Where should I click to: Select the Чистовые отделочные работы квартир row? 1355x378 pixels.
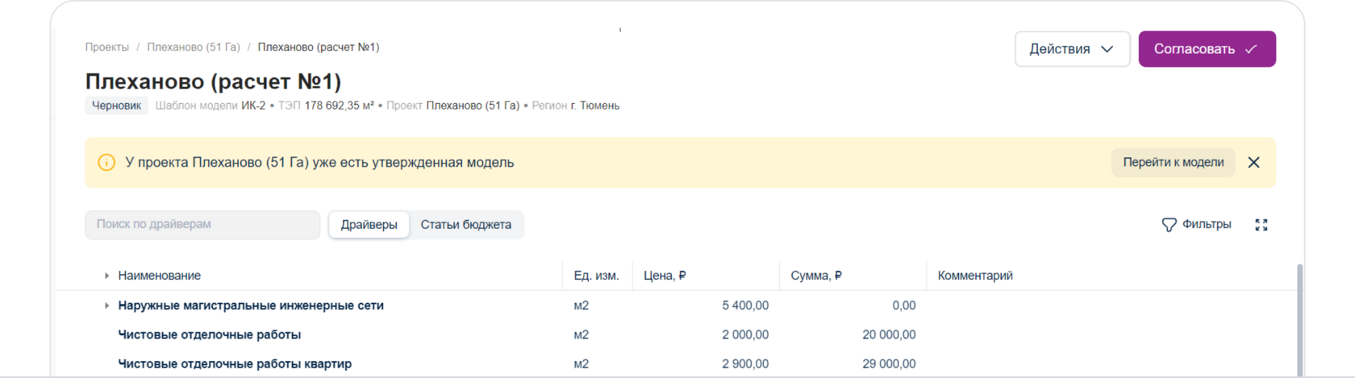click(235, 364)
